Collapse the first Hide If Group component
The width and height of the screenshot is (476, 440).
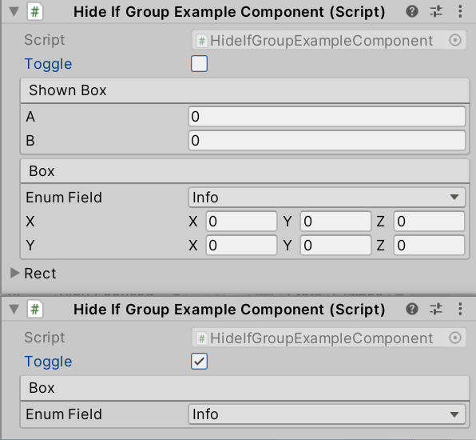point(14,12)
